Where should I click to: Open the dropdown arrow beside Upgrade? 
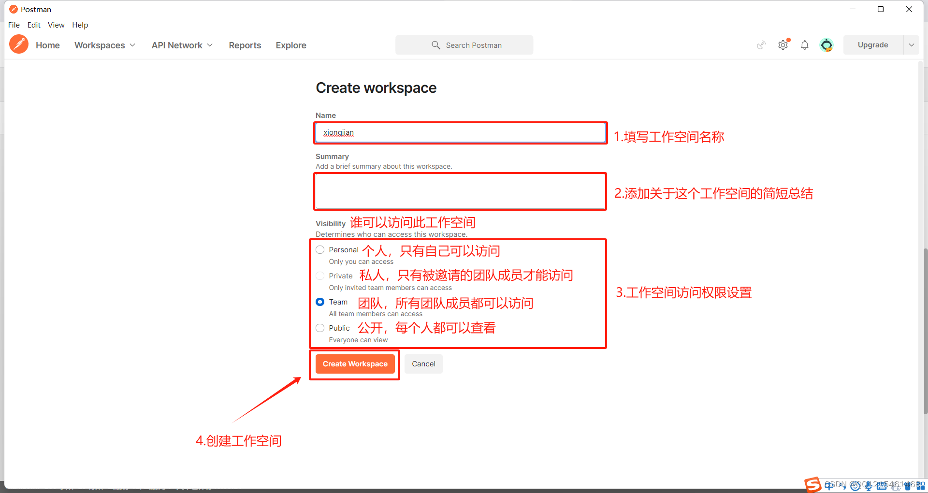click(911, 45)
